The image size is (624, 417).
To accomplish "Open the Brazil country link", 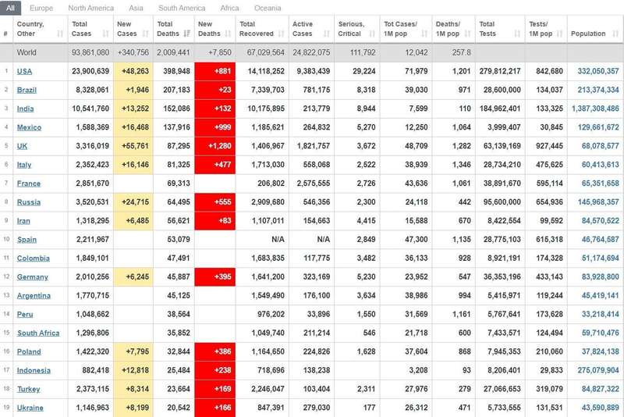I will 27,91.
